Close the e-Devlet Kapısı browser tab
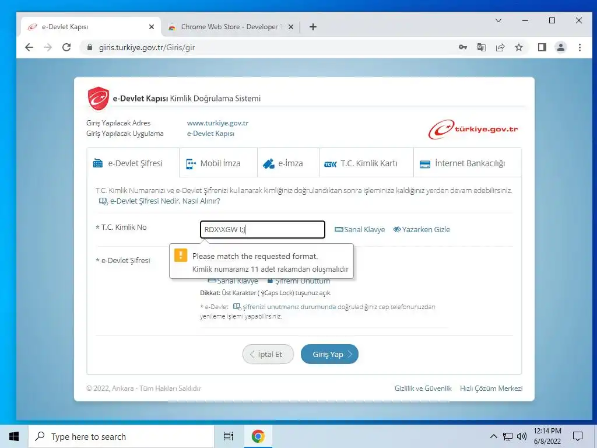 152,27
